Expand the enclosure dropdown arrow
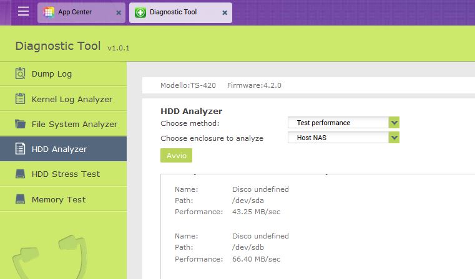 click(394, 138)
